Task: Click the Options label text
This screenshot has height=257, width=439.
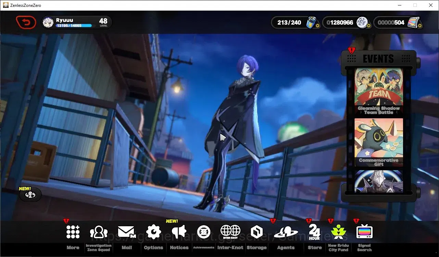Action: tap(153, 248)
